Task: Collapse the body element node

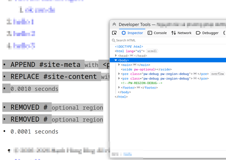Action: coord(116,60)
